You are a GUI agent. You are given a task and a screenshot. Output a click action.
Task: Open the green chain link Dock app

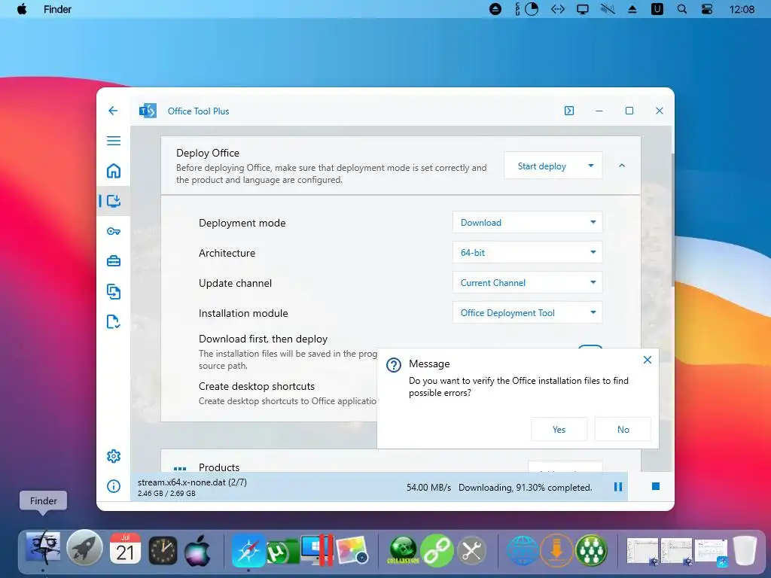[436, 550]
